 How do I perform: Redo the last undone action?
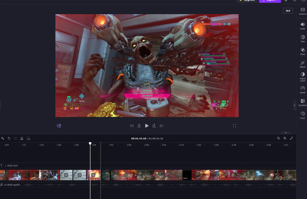coord(15,138)
